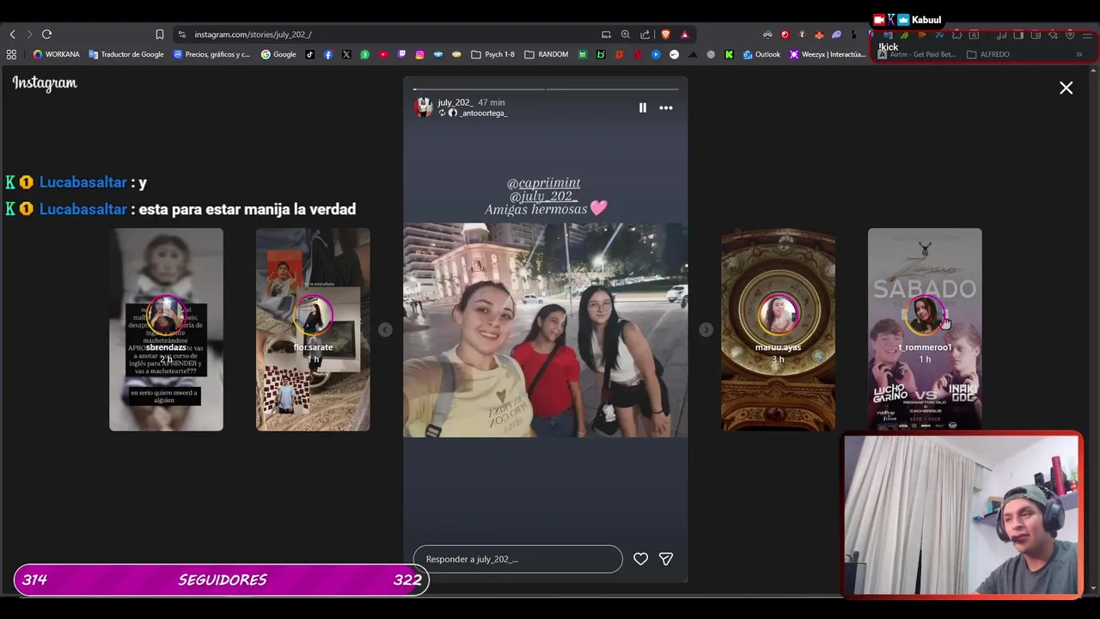Open the Outlook bookmark
The height and width of the screenshot is (619, 1100).
click(x=761, y=54)
